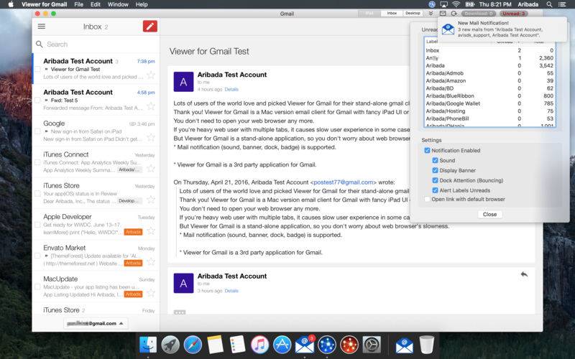Select the Aribada/Google Wallet label row
Screen dimensions: 575x359
489,103
